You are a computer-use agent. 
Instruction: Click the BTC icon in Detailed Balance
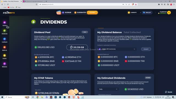[99, 57]
